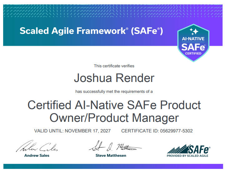Click Andrew Sales handwritten signature

pyautogui.click(x=37, y=146)
